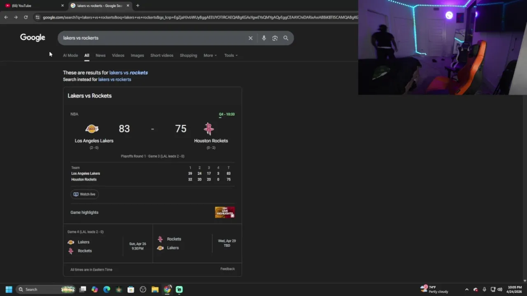The width and height of the screenshot is (527, 296).
Task: Click the browser back arrow
Action: 6,17
